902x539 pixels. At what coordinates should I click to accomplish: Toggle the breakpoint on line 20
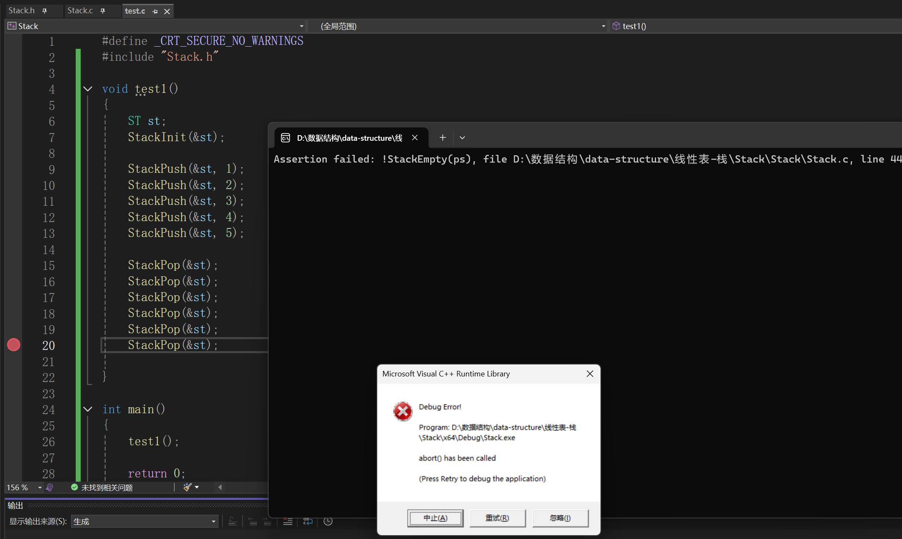(x=14, y=345)
